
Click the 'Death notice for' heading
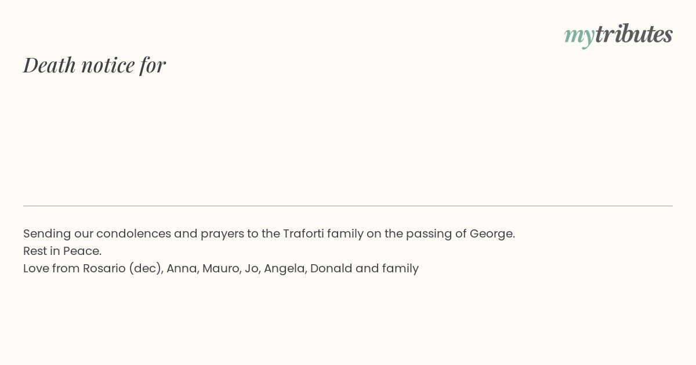[95, 64]
